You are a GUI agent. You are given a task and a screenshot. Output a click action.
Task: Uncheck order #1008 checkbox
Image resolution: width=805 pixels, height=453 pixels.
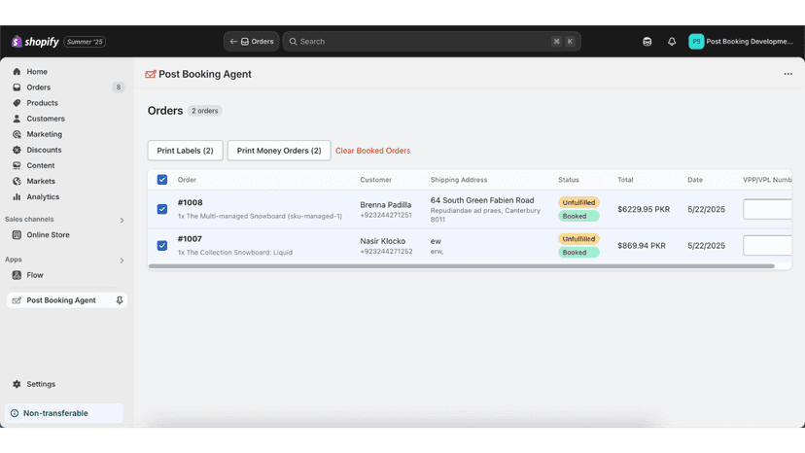pyautogui.click(x=162, y=209)
